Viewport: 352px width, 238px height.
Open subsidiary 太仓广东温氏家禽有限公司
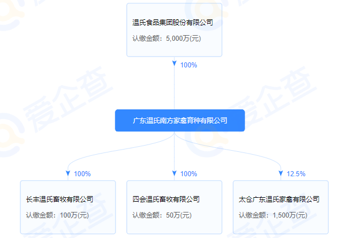279,199
